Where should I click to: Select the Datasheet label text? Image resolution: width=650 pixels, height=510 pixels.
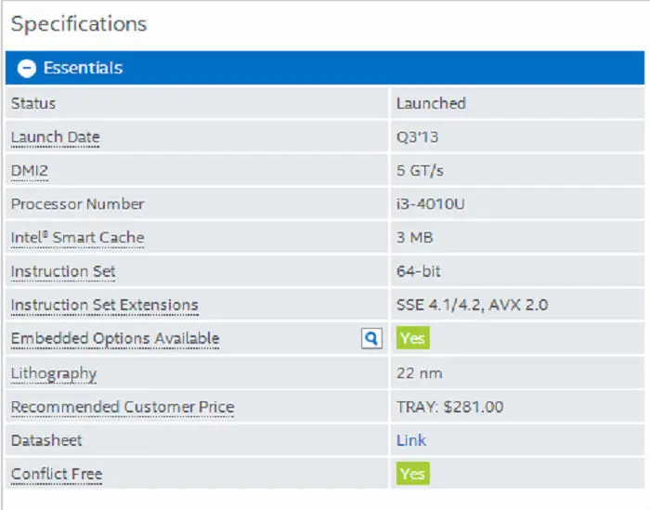[x=46, y=440]
